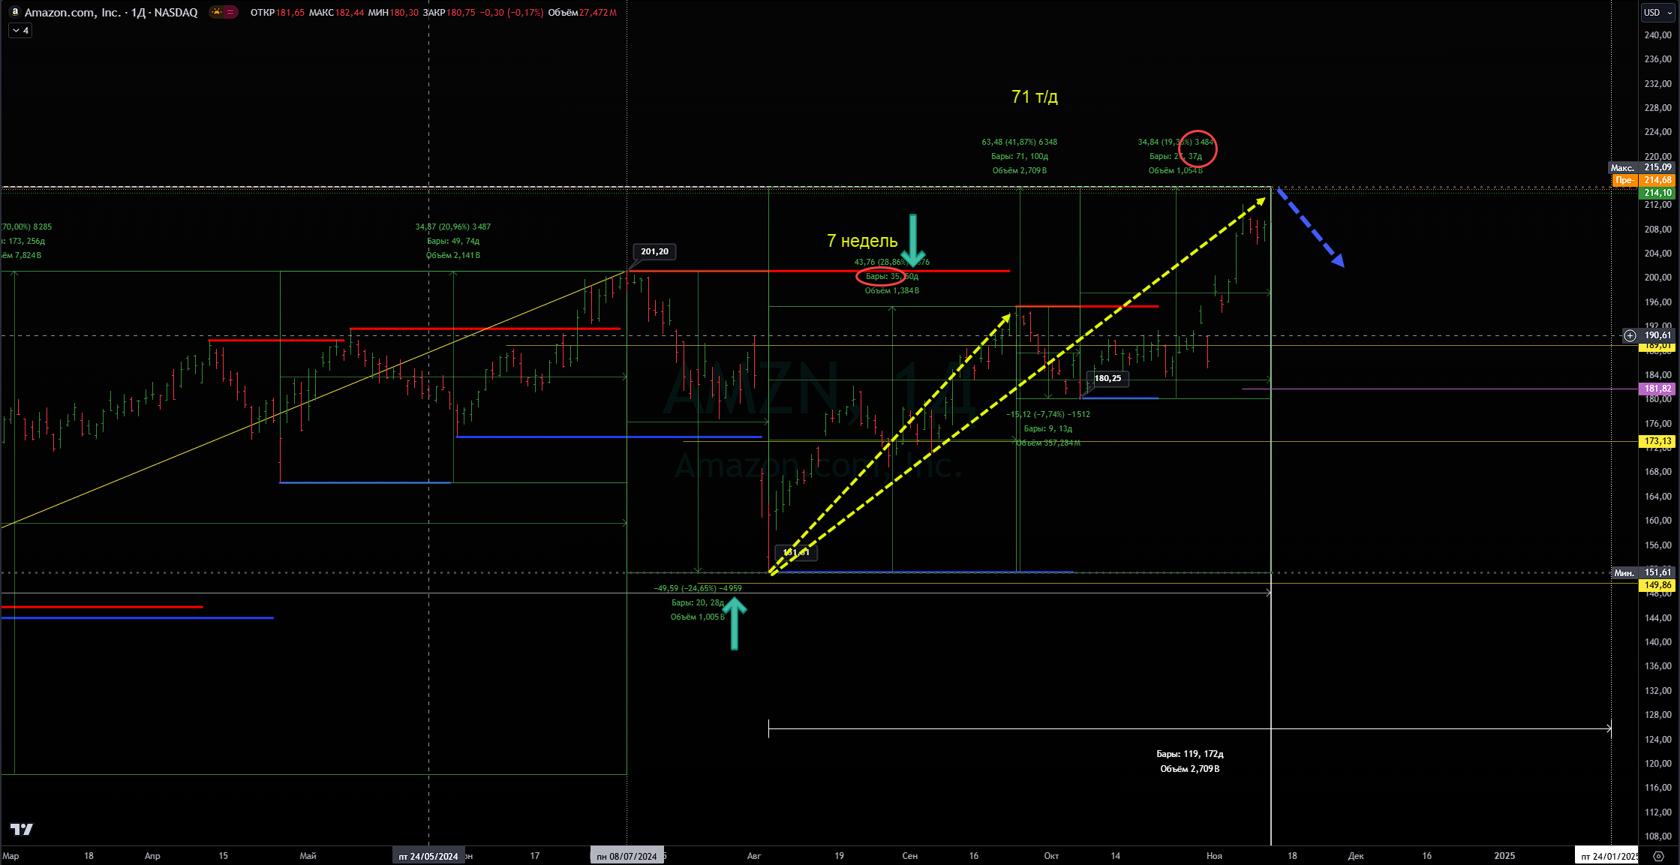Image resolution: width=1680 pixels, height=865 pixels.
Task: Expand the collapsed indicators legend showing 4
Action: tap(20, 31)
